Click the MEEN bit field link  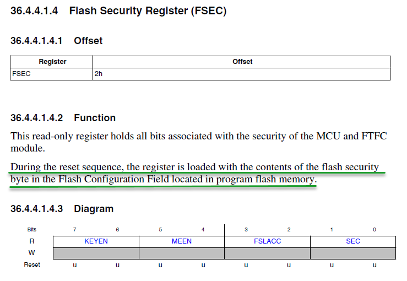[181, 241]
